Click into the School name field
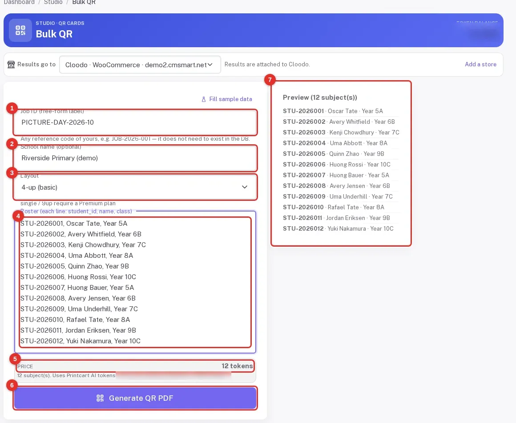Viewport: 516px width, 423px height. point(135,158)
